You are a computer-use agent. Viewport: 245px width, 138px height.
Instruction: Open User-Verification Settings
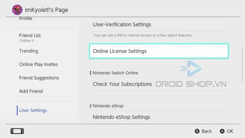159,24
